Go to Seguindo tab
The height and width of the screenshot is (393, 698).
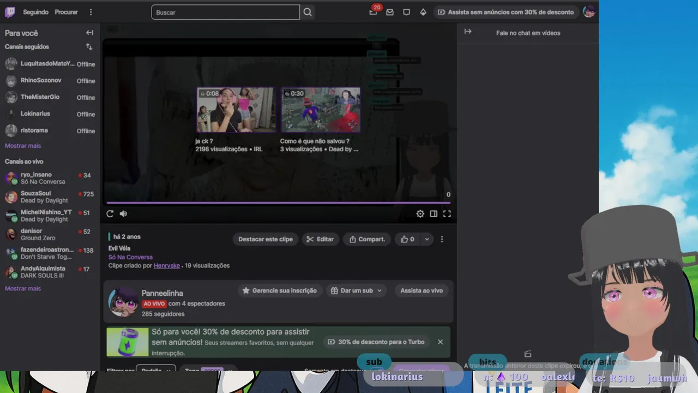pos(36,12)
